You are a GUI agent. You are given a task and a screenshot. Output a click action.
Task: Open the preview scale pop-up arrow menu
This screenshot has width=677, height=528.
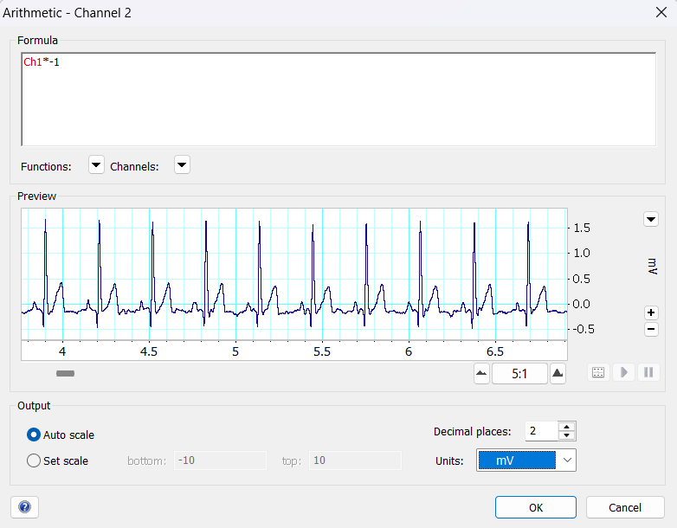(x=651, y=220)
